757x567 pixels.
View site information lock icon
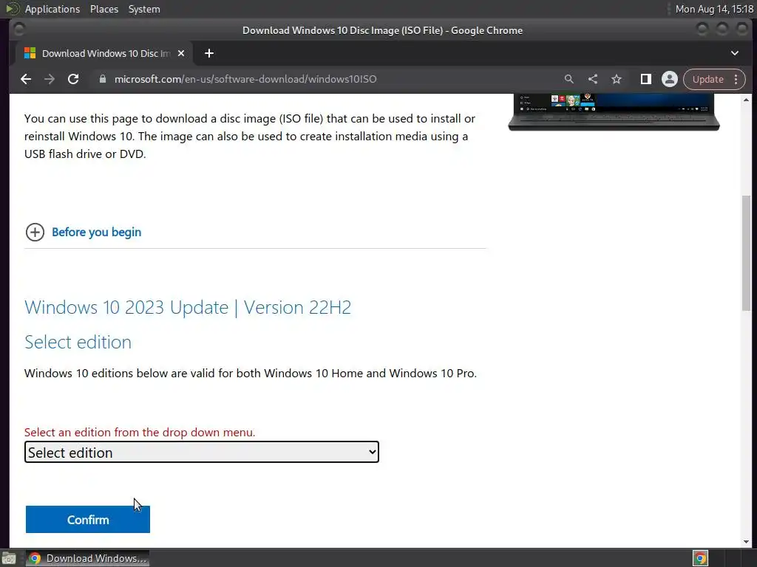pos(102,79)
